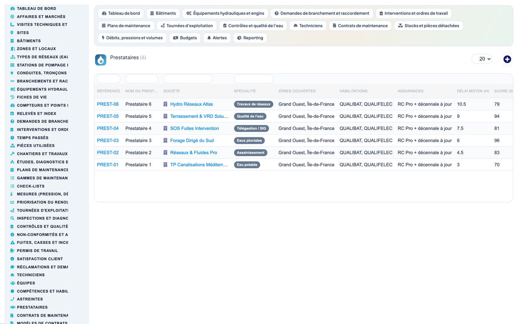Viewport: 523px width, 324px height.
Task: Open Demandes de branchement et raccordement tab
Action: pyautogui.click(x=322, y=14)
